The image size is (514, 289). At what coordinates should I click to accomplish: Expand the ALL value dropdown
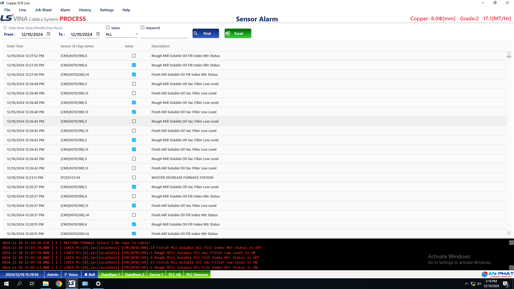136,34
